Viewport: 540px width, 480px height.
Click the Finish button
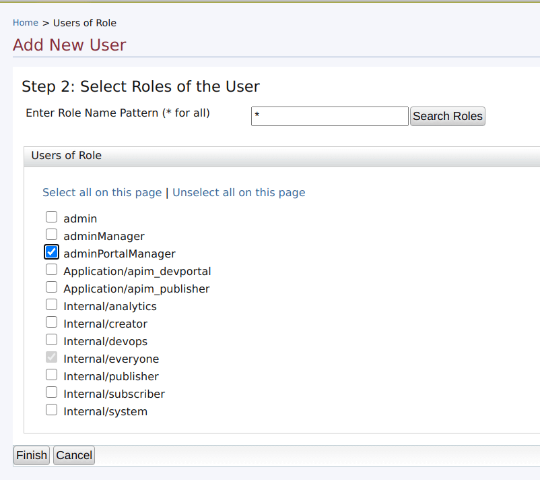pos(31,455)
